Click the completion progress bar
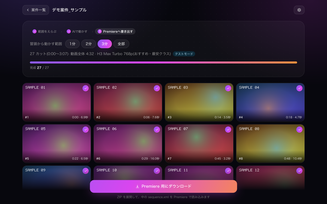 163,63
